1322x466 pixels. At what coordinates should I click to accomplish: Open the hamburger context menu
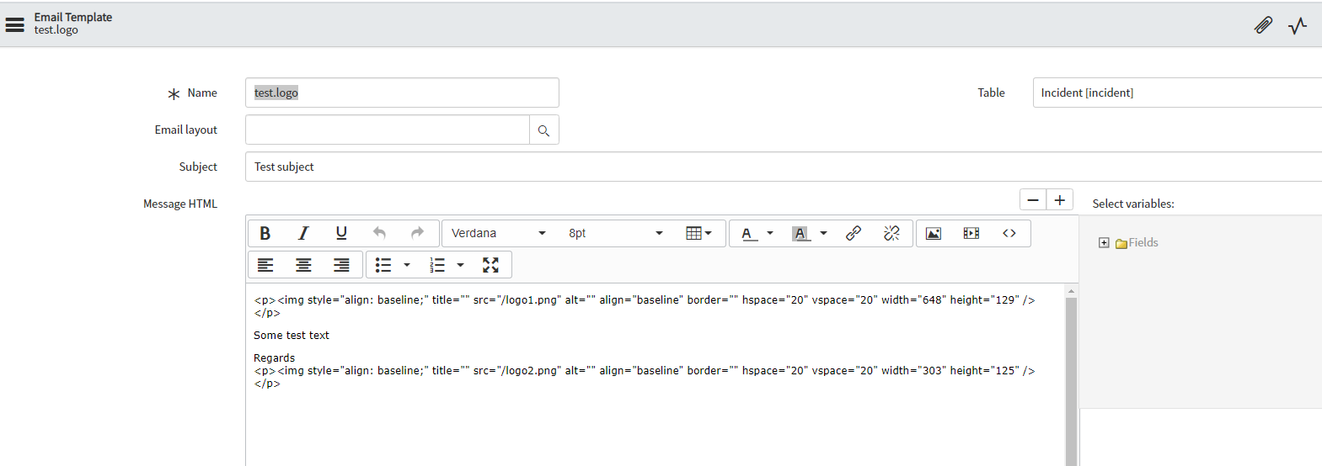(15, 24)
